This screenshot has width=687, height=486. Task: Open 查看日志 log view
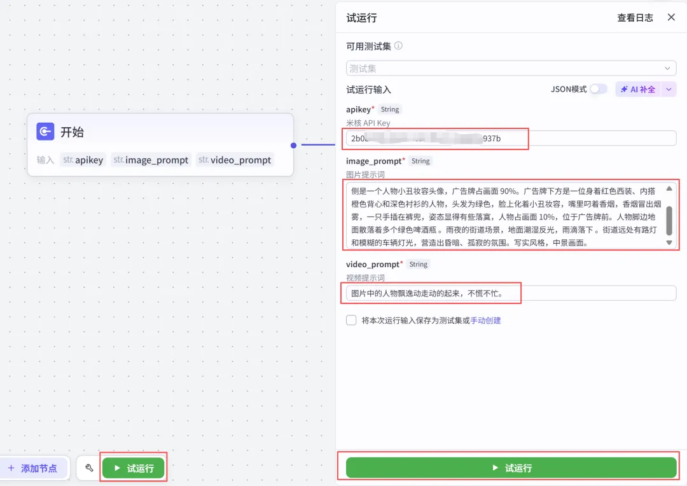pyautogui.click(x=635, y=18)
